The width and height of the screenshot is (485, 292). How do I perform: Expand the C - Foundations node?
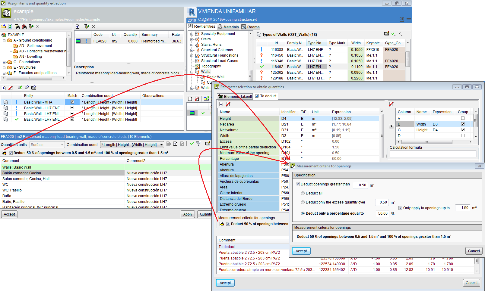click(4, 62)
